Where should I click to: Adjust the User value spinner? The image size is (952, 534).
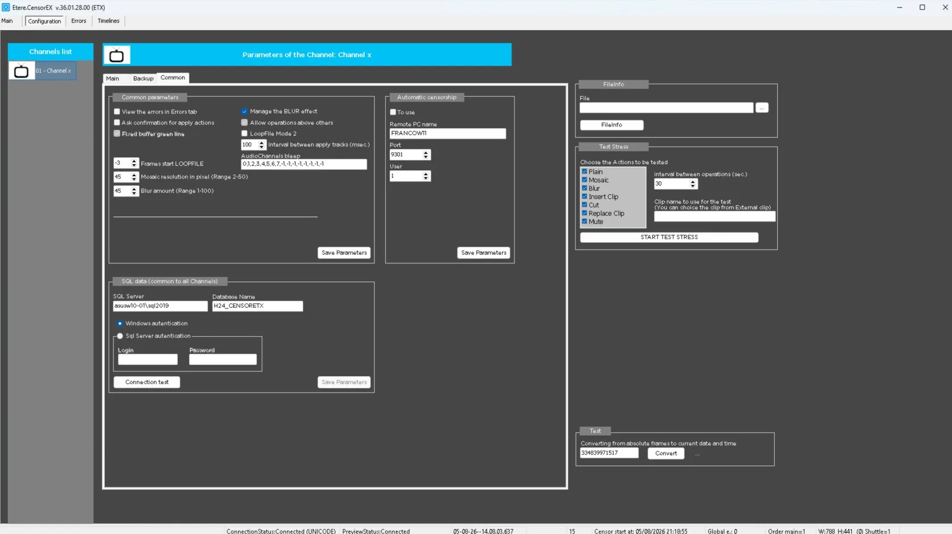point(426,176)
